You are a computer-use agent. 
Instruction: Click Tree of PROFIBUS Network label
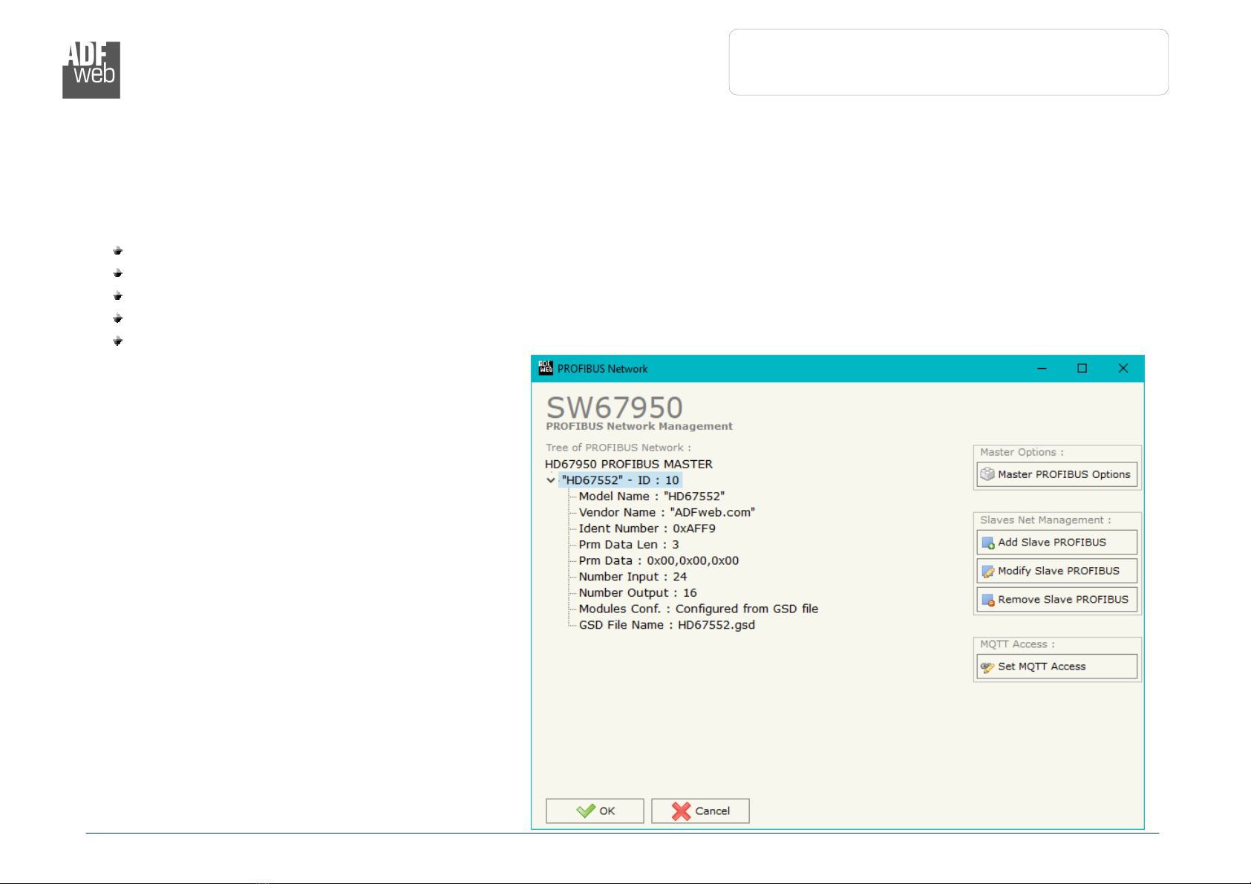[x=618, y=448]
